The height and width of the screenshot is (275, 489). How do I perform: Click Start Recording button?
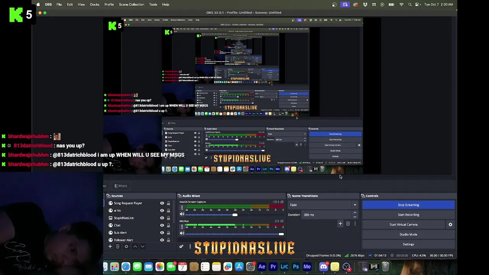[408, 215]
